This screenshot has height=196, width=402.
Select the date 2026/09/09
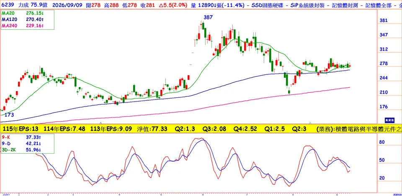point(68,5)
